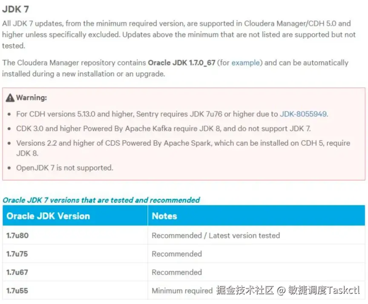Click the "Notes" column header

(x=164, y=216)
